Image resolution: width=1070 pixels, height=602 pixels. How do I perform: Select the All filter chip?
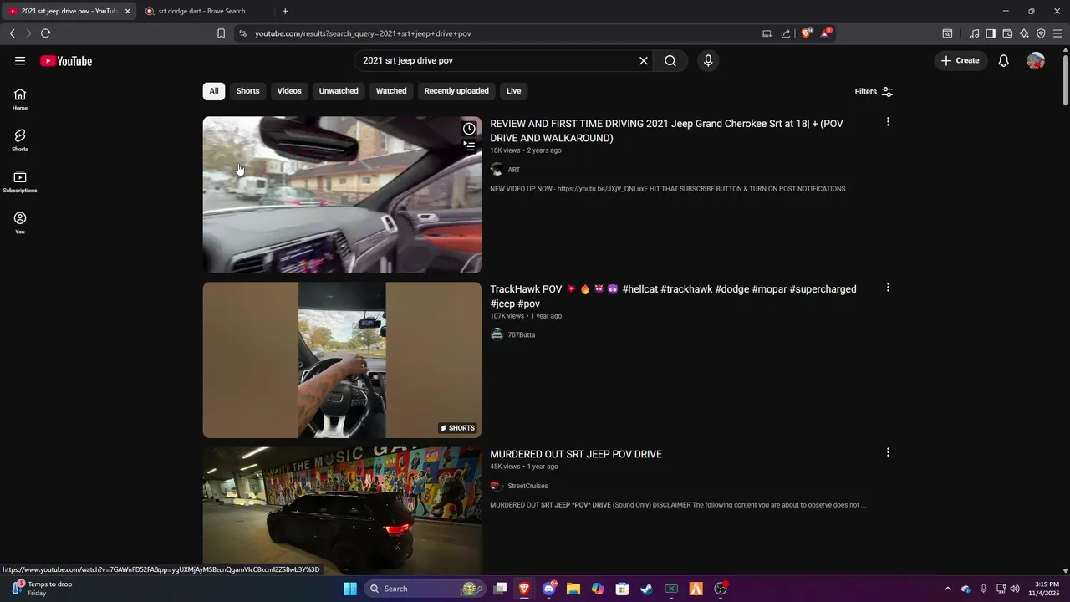pos(214,91)
